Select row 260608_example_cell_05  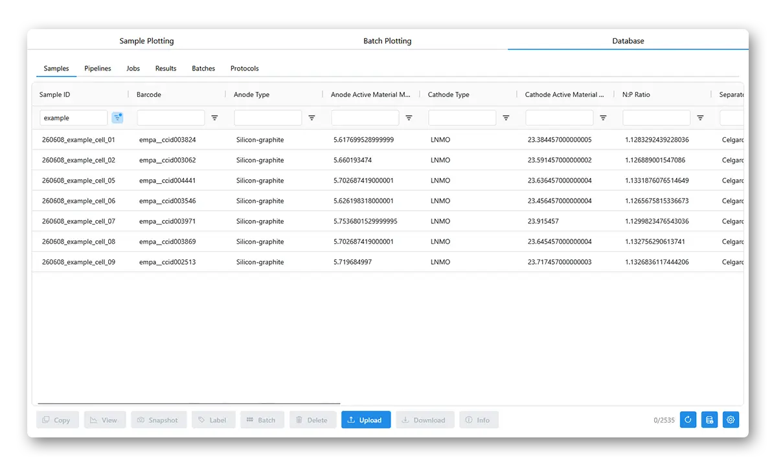(387, 181)
